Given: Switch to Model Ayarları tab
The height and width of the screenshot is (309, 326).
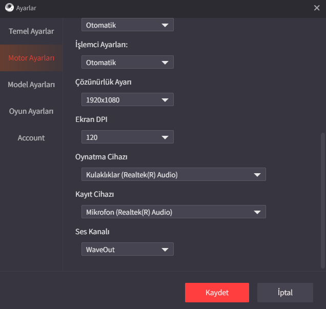Looking at the screenshot, I should pos(31,85).
